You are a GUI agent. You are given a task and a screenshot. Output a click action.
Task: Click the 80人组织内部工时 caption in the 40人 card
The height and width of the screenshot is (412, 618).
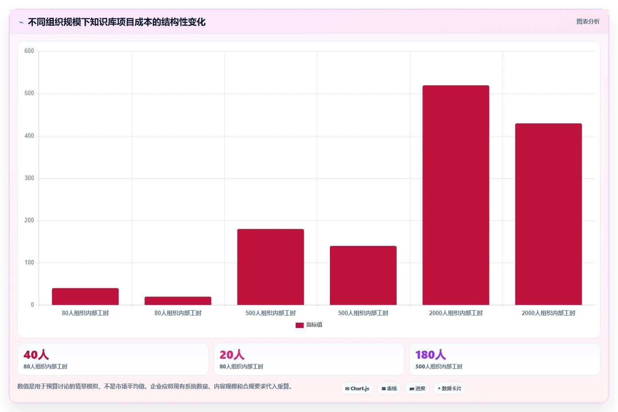coord(45,367)
